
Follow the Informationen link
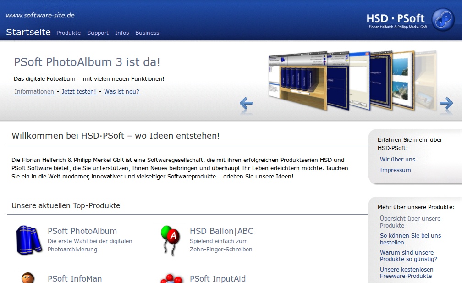[x=34, y=92]
